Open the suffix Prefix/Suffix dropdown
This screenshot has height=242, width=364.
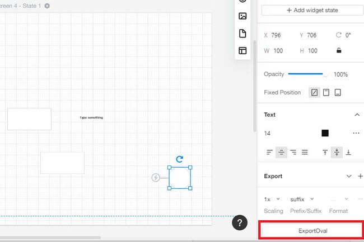point(302,199)
